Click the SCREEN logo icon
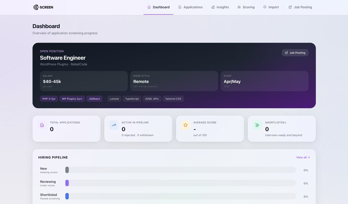This screenshot has height=204, width=348. point(36,7)
